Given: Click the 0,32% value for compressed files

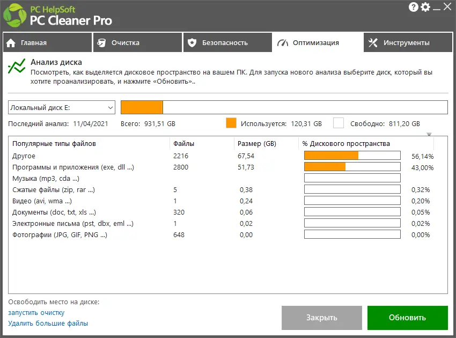Looking at the screenshot, I should coord(421,190).
